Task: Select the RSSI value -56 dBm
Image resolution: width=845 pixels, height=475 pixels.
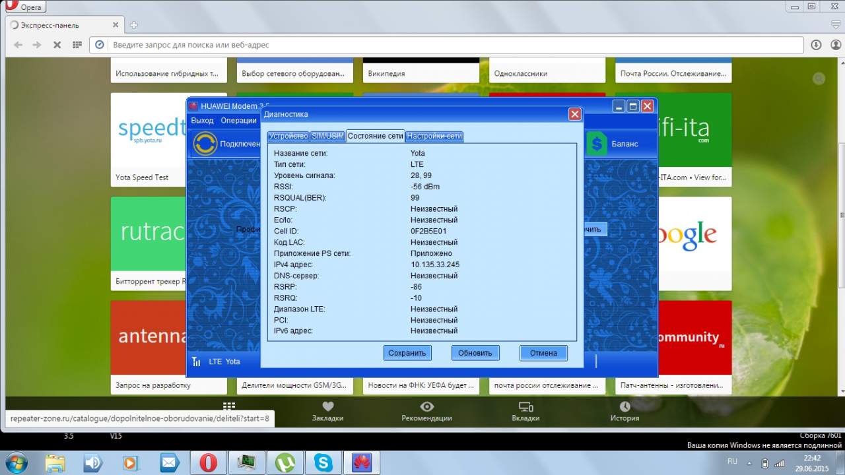Action: coord(425,187)
